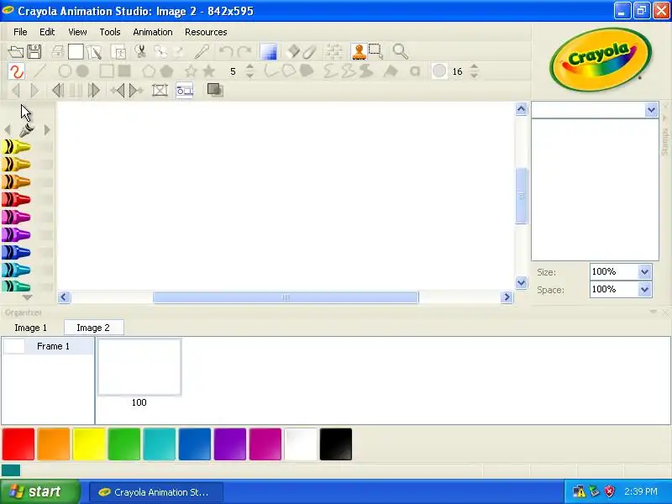
Task: Show previous drawing tool with left arrow
Action: 8,129
